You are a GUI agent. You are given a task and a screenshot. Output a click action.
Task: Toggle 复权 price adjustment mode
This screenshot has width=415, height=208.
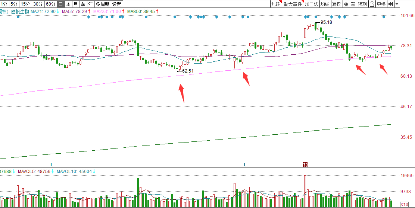click(337, 4)
